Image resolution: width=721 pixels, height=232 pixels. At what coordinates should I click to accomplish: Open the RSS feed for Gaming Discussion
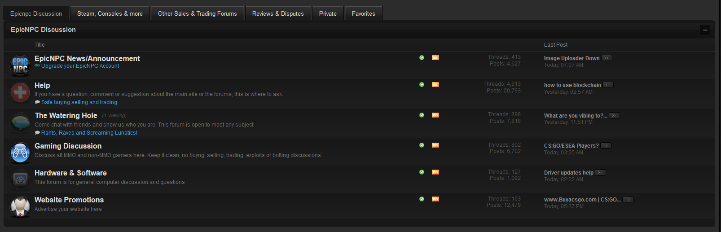pos(435,145)
